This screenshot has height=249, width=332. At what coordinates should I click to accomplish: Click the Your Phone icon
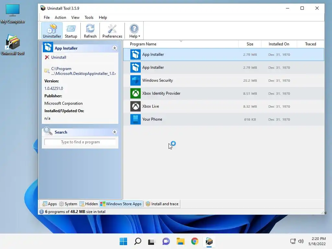[135, 119]
